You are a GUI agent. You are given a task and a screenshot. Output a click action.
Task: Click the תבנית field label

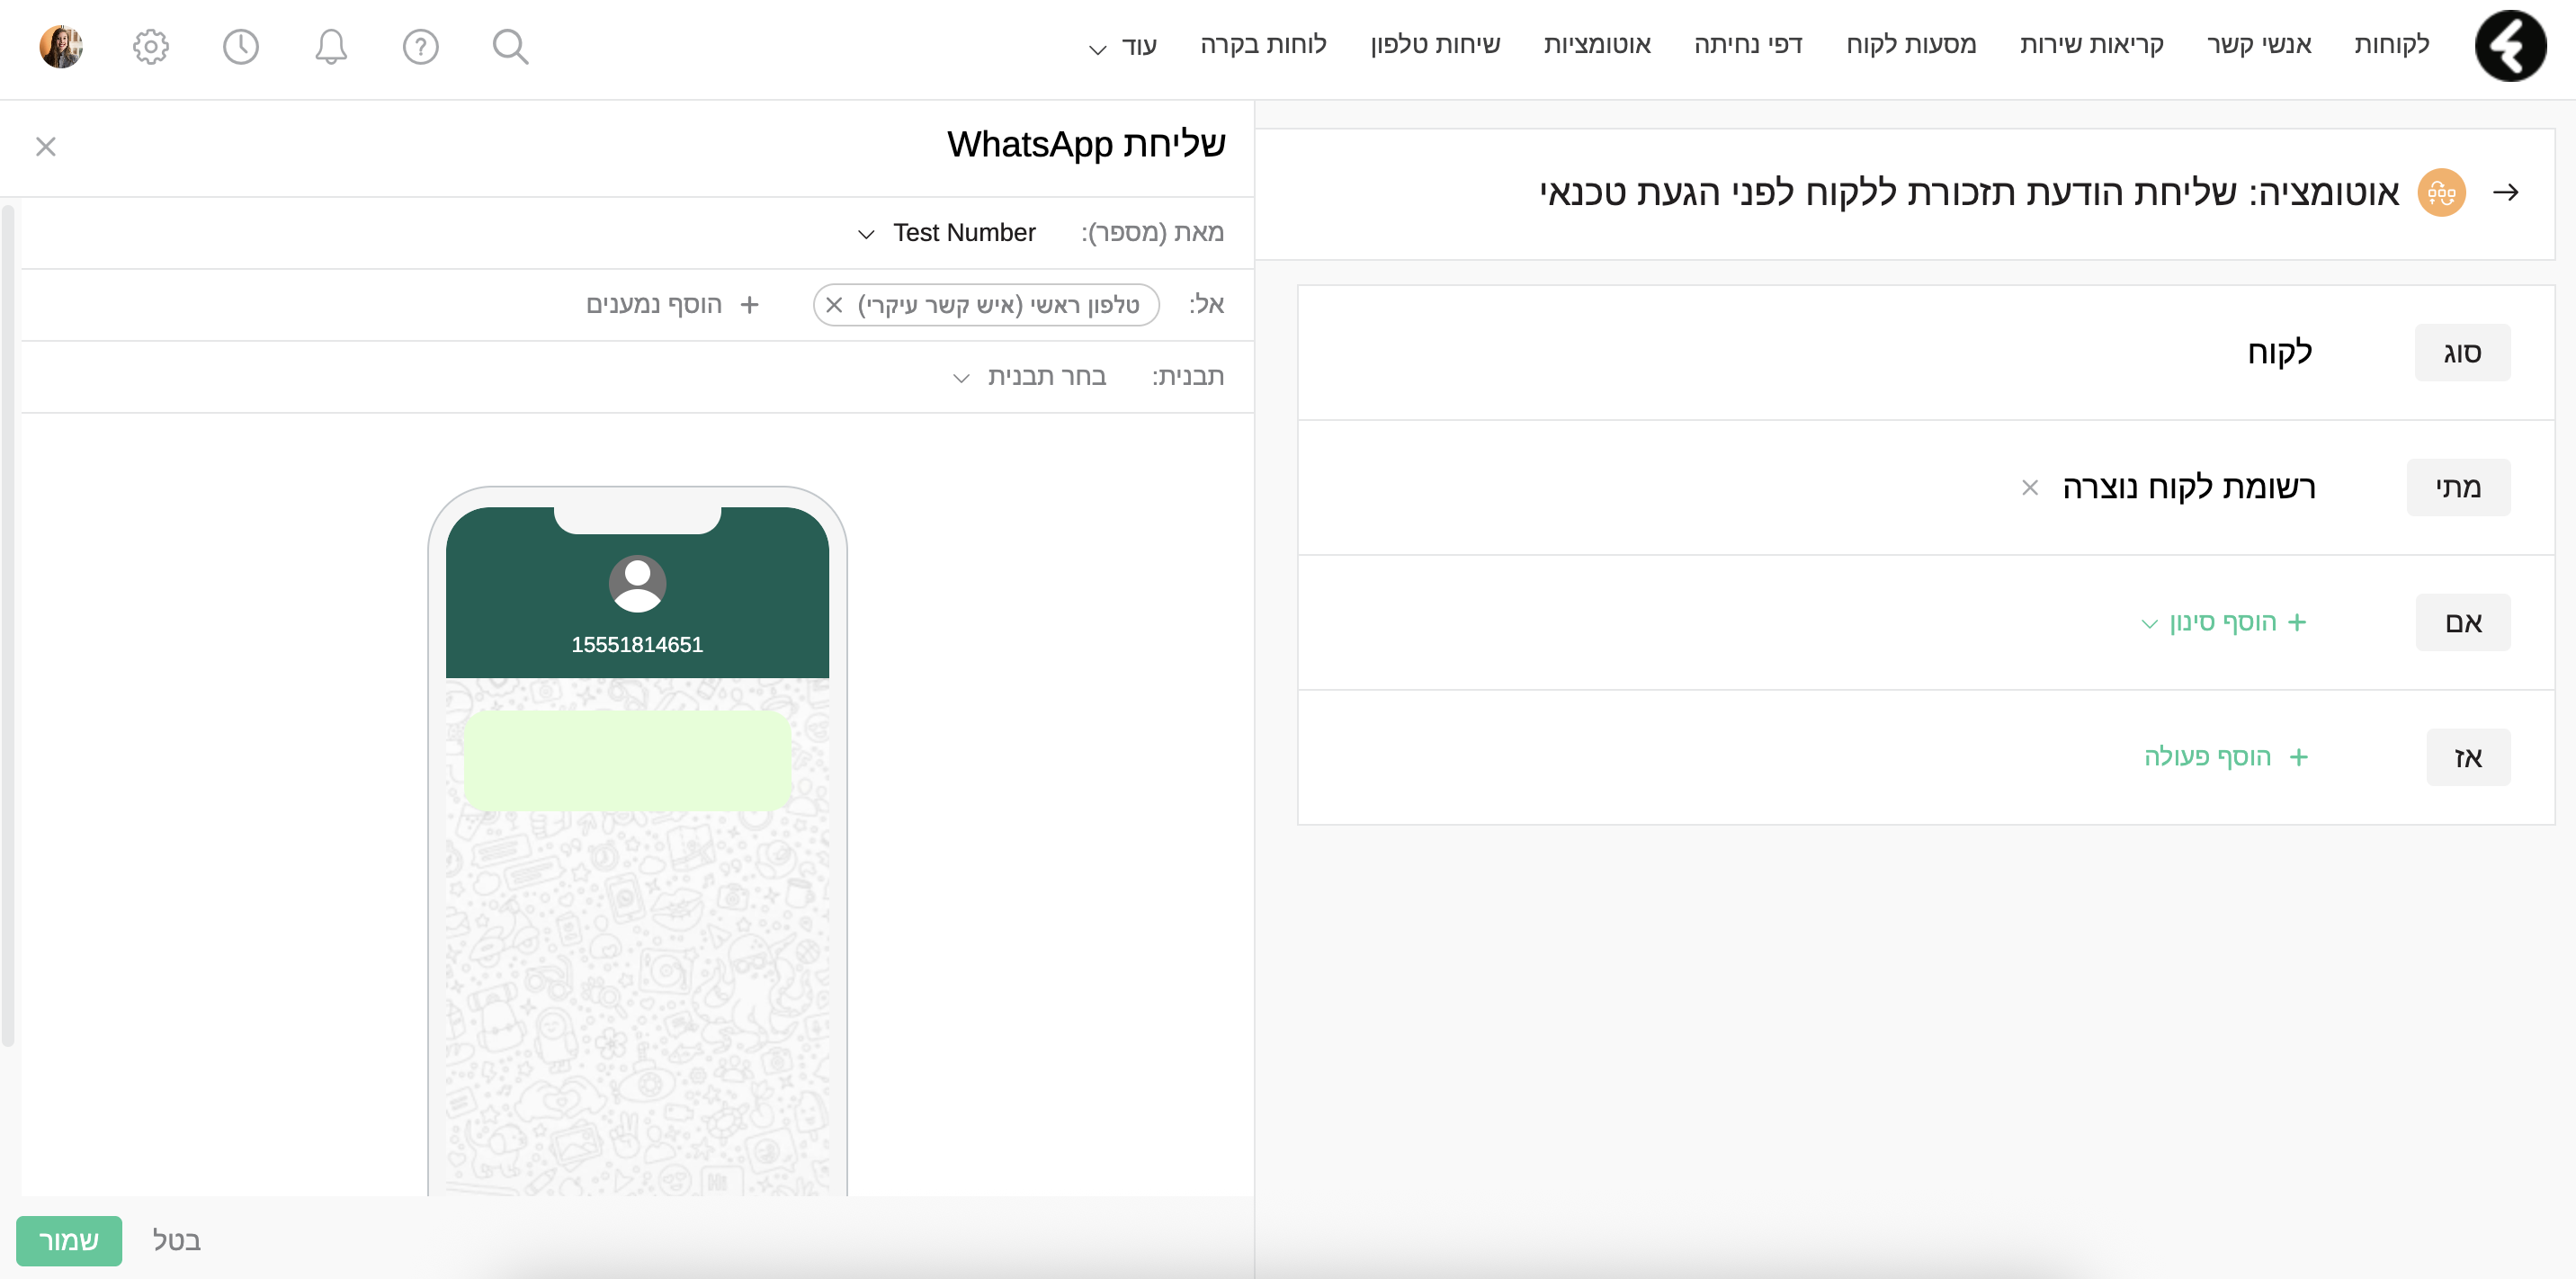click(x=1187, y=377)
